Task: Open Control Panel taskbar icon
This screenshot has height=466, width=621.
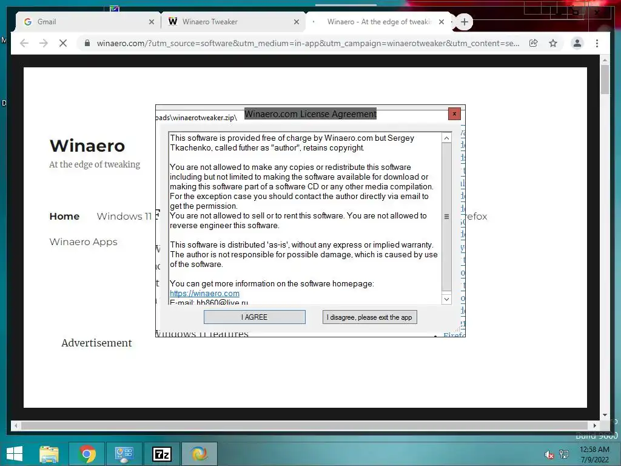Action: tap(124, 454)
